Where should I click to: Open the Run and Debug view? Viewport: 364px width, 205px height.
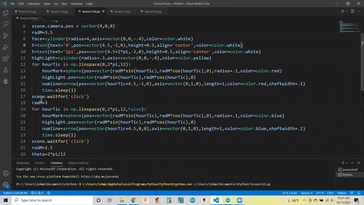(x=6, y=47)
